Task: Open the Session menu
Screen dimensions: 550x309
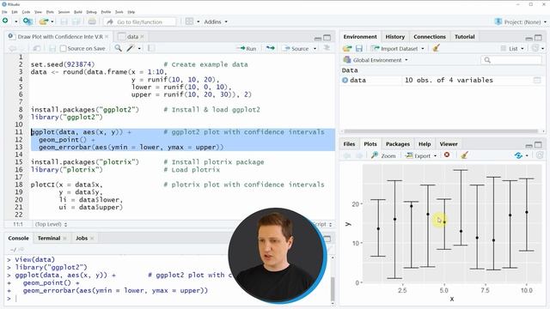Action: click(x=64, y=12)
